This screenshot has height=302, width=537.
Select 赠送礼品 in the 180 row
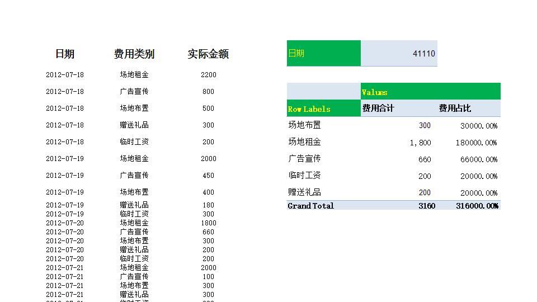tap(134, 205)
